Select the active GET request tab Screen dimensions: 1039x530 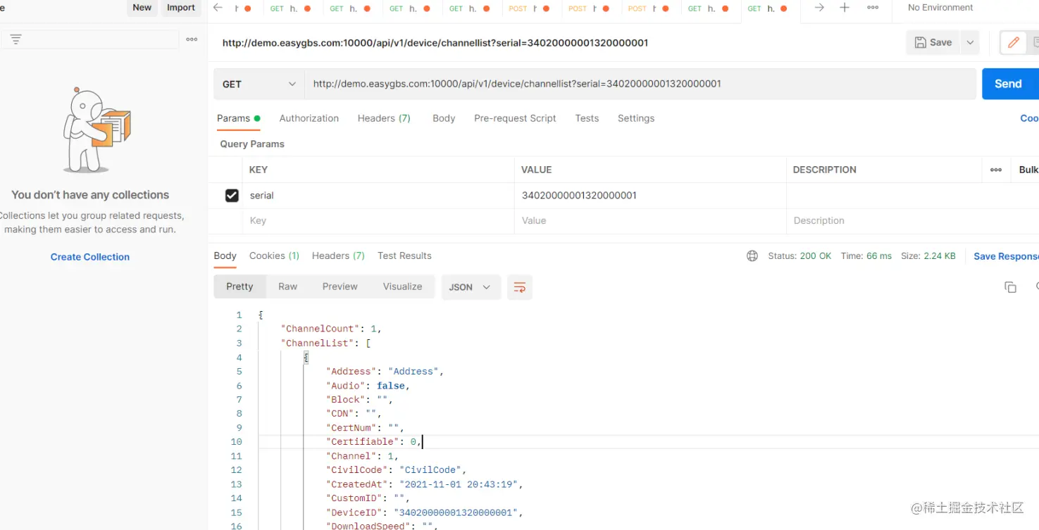[x=770, y=8]
